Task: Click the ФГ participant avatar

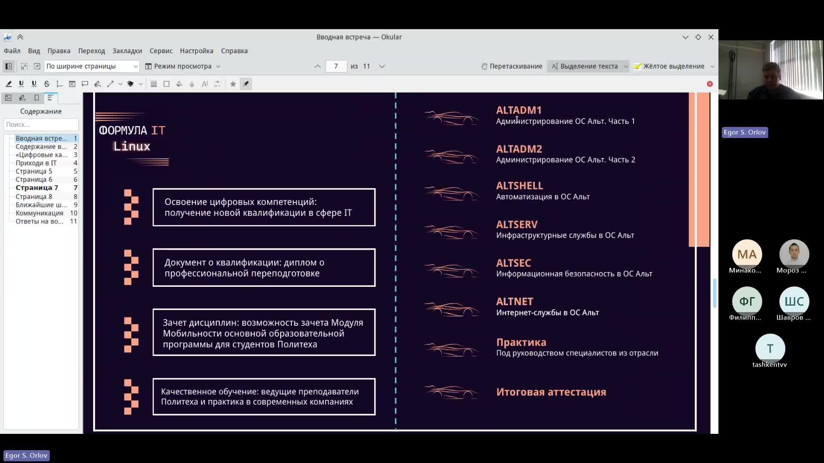Action: point(747,301)
